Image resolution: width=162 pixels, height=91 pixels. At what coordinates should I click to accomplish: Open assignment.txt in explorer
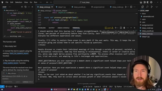point(147,25)
